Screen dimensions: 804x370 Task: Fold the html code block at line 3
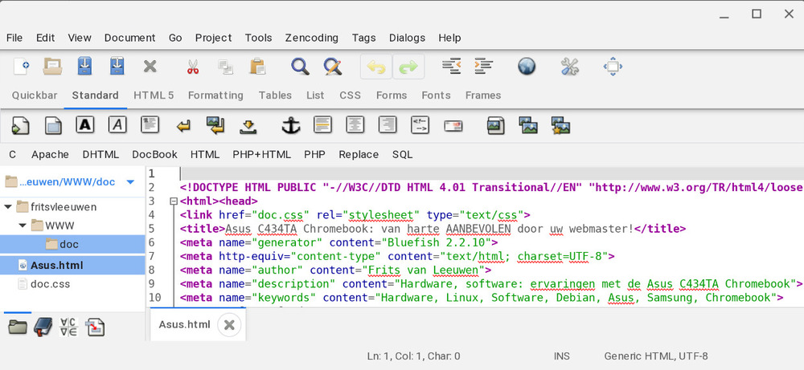click(174, 201)
